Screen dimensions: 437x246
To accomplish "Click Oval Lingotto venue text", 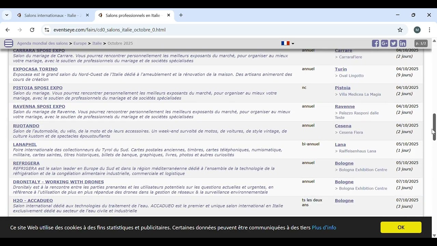I will pos(351,76).
